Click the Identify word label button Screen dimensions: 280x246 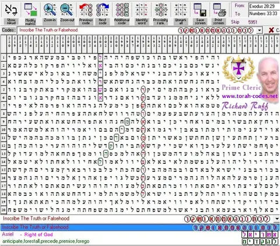coord(142,22)
